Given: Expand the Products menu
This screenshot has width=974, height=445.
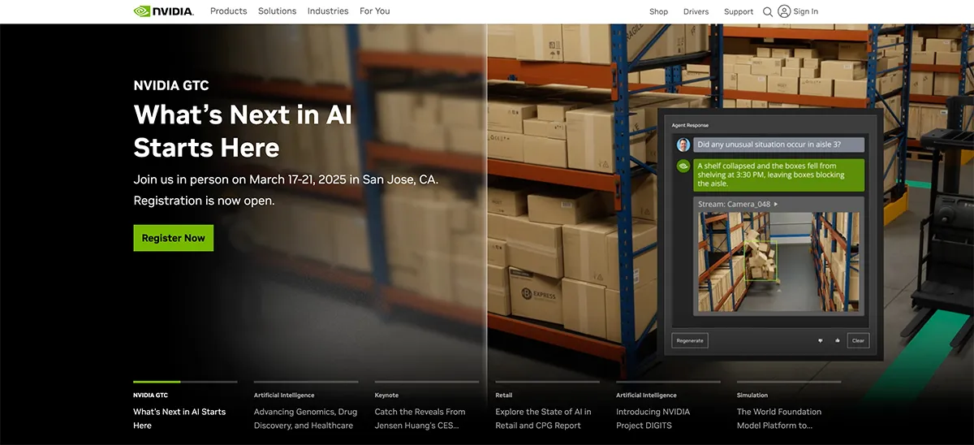Looking at the screenshot, I should coord(228,11).
